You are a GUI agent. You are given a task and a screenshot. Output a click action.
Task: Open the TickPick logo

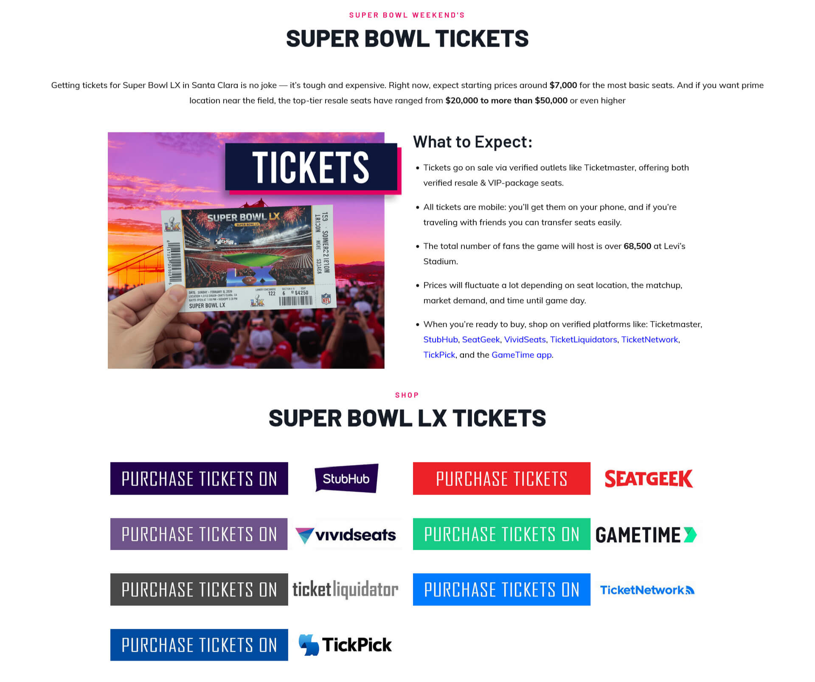[x=345, y=645]
